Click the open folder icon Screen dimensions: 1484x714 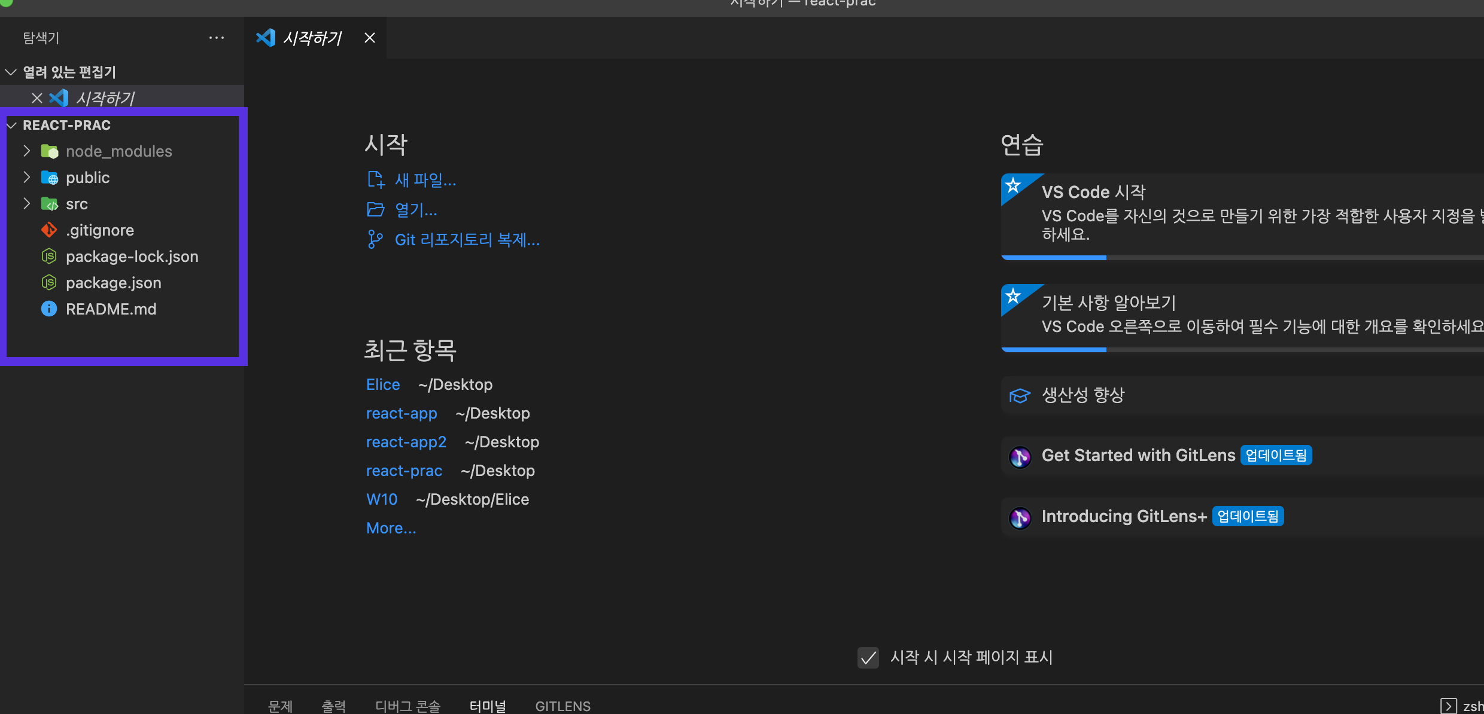(x=376, y=209)
